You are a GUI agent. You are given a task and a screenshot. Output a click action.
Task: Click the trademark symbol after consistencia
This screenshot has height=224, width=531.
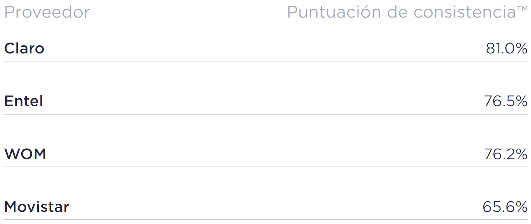click(x=522, y=9)
